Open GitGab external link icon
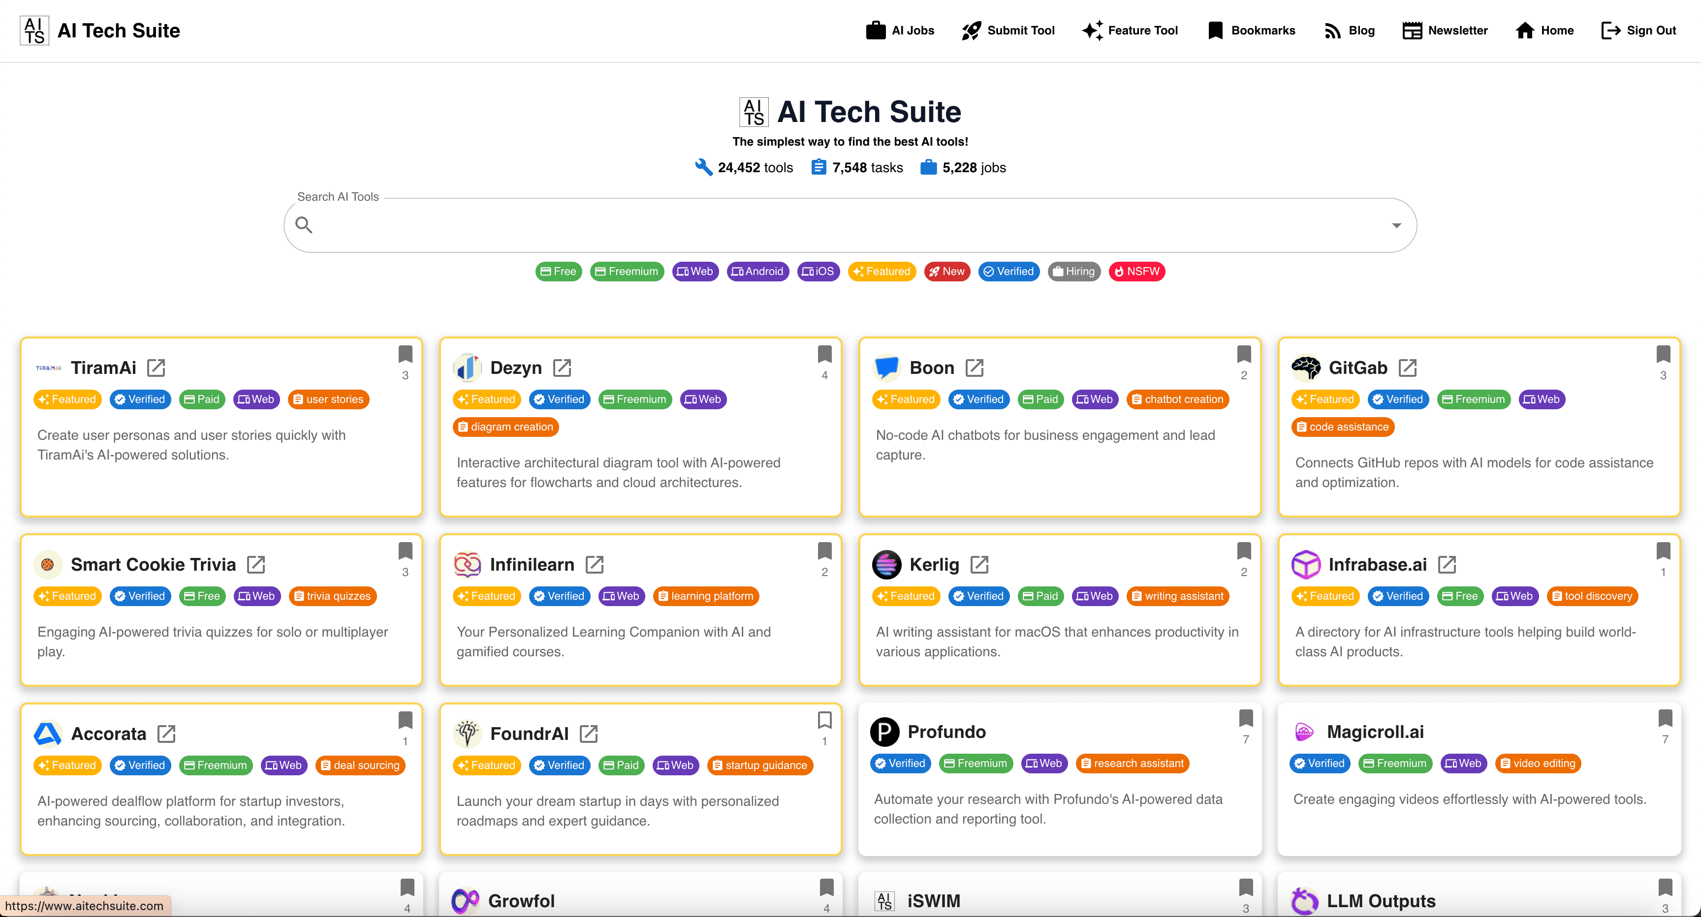 point(1408,367)
